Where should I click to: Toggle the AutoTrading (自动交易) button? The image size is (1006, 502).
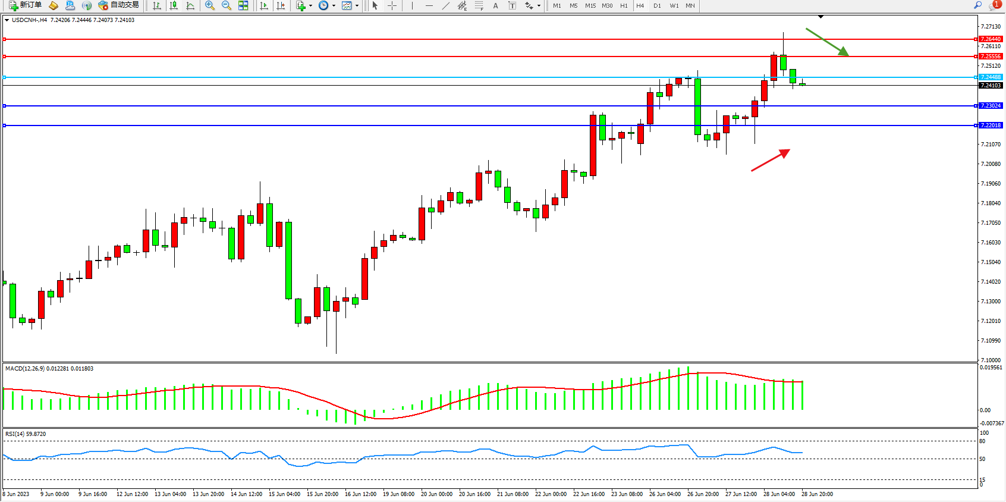[x=119, y=5]
